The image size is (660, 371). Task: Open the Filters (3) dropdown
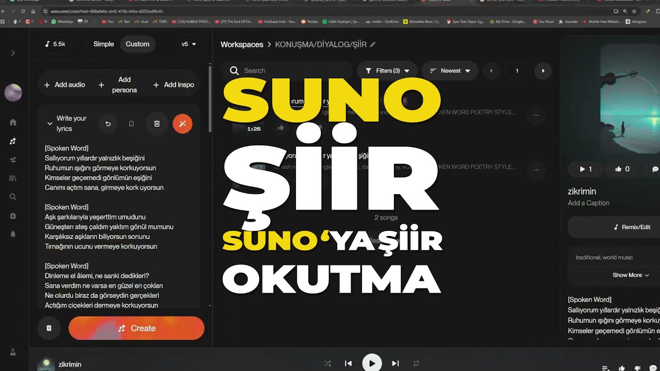387,71
